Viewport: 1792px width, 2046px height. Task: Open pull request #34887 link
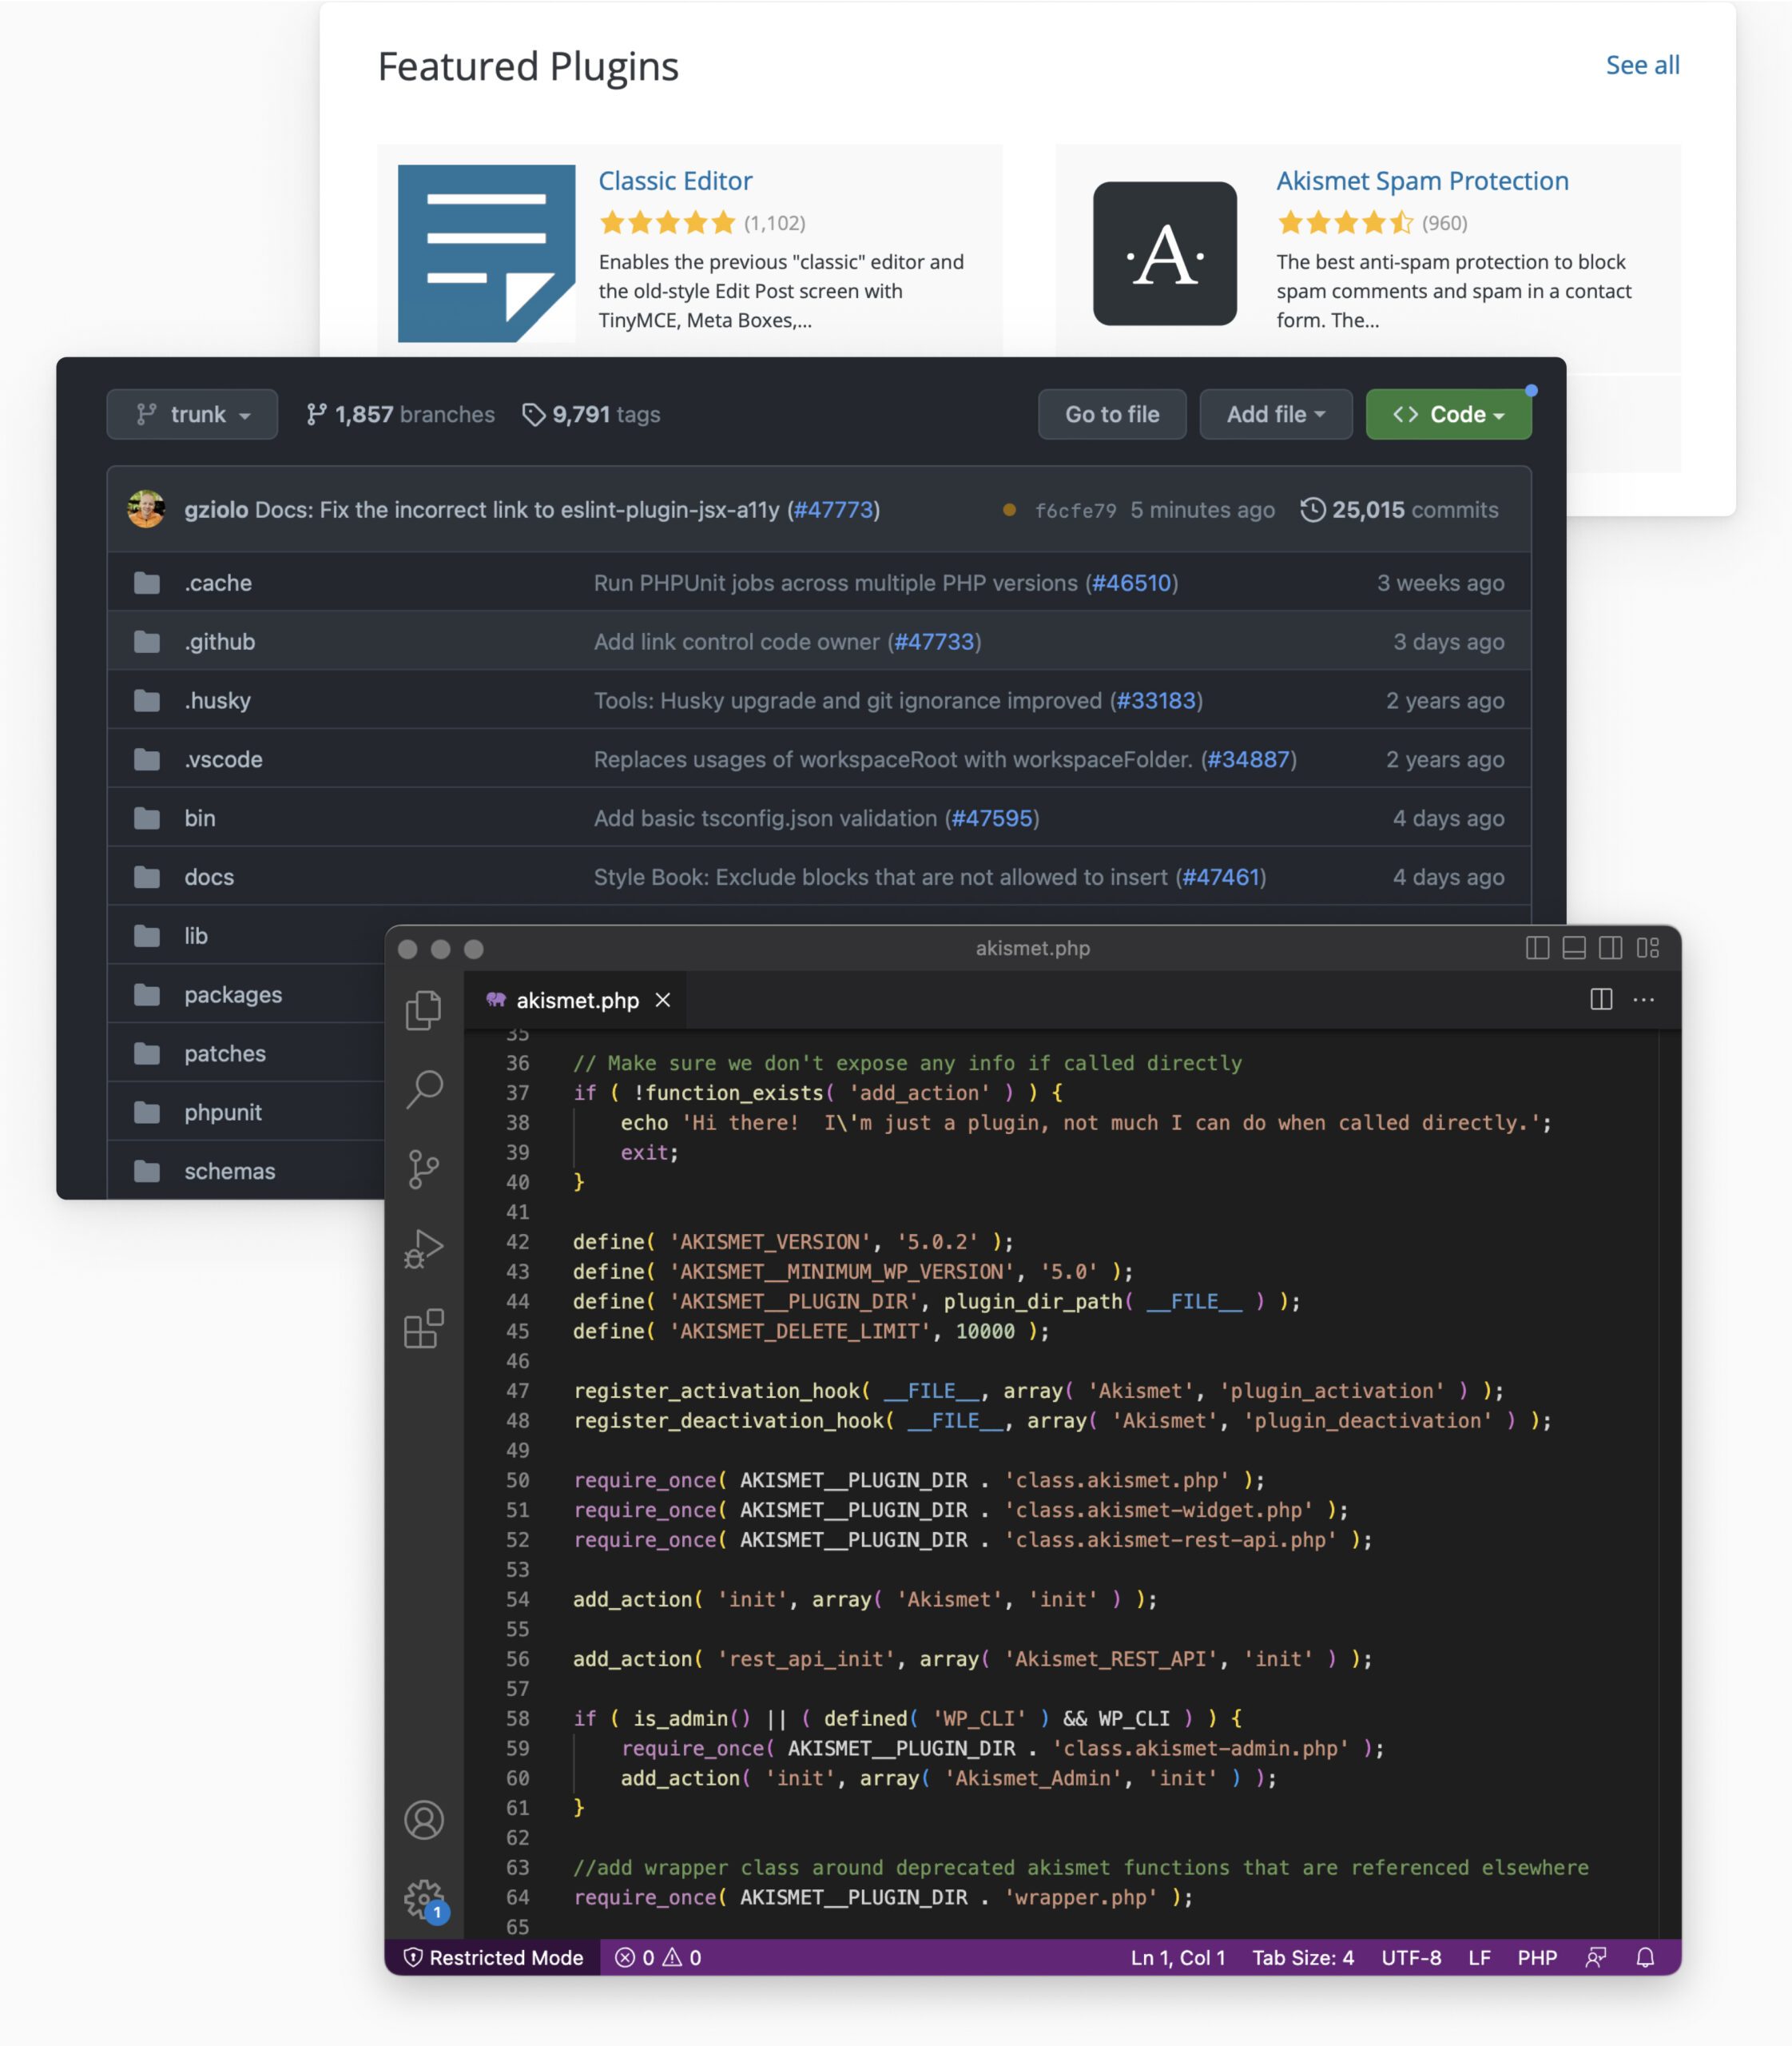click(x=1248, y=759)
